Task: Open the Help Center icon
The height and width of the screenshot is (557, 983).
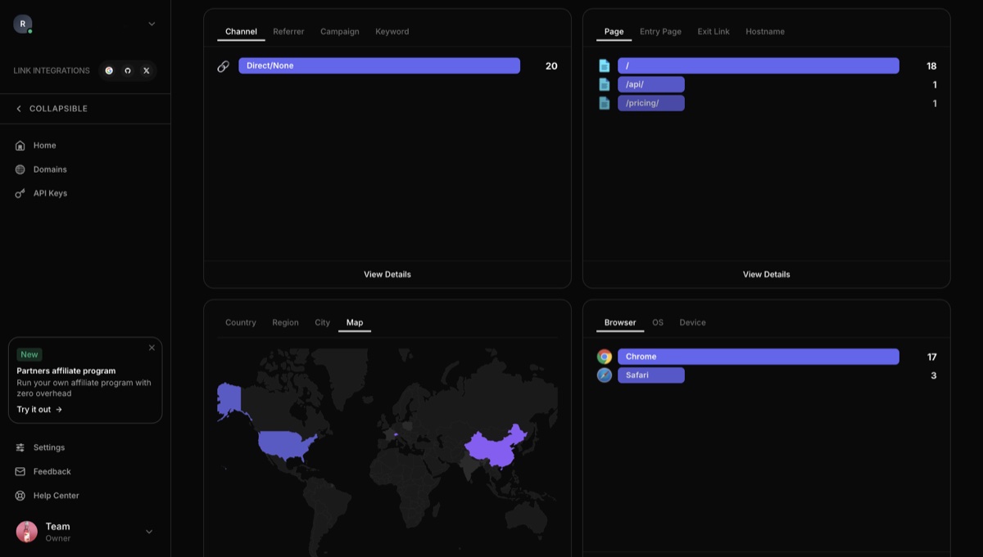Action: [x=20, y=496]
